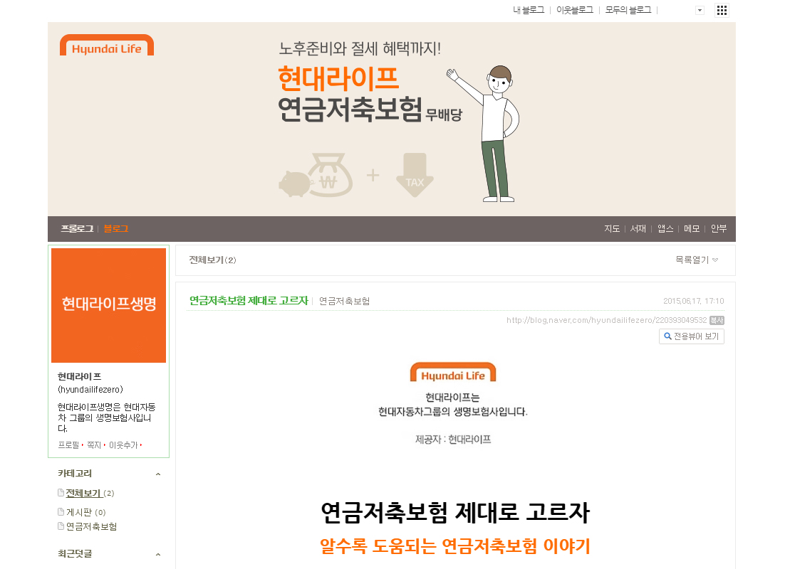Open the Naver apps grid icon
785x569 pixels.
pos(722,10)
